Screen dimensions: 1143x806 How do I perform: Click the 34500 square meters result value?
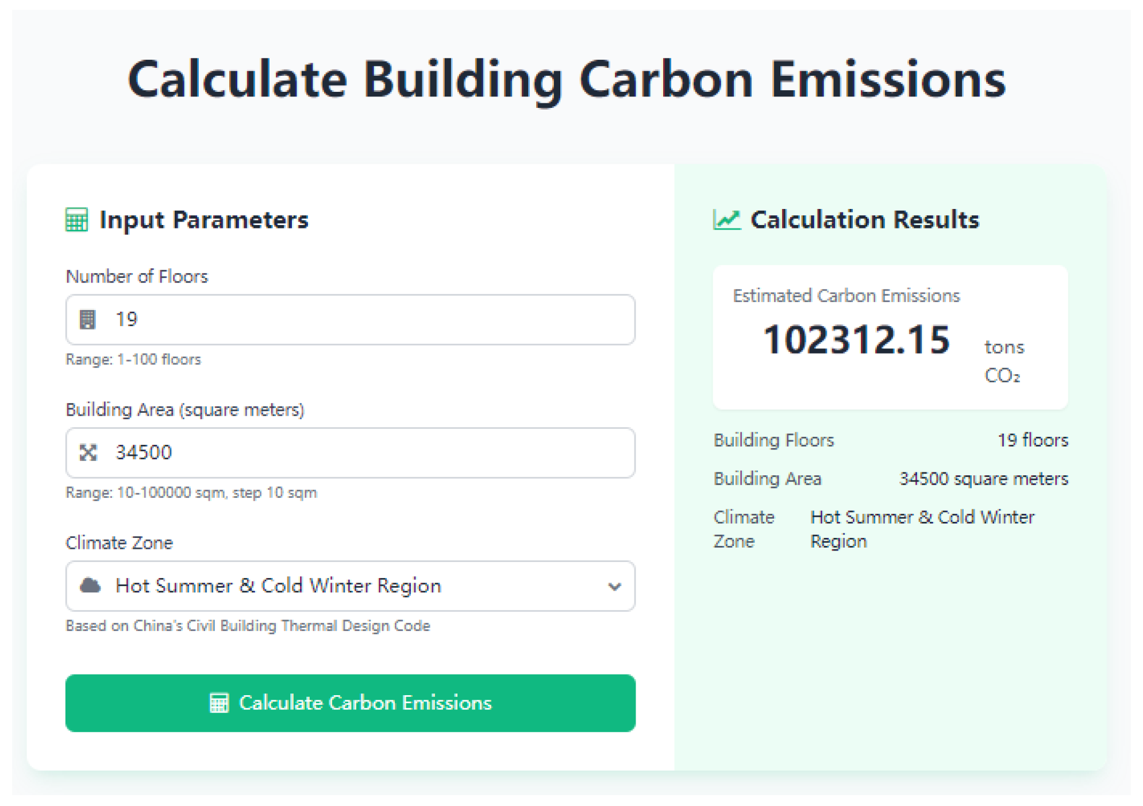pos(983,479)
